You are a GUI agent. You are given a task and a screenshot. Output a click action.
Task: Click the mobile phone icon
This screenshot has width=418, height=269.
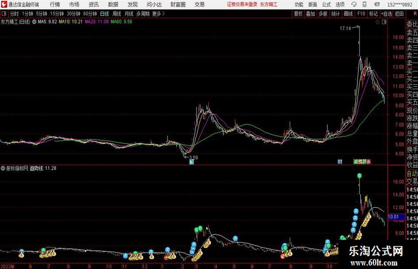pos(364,4)
